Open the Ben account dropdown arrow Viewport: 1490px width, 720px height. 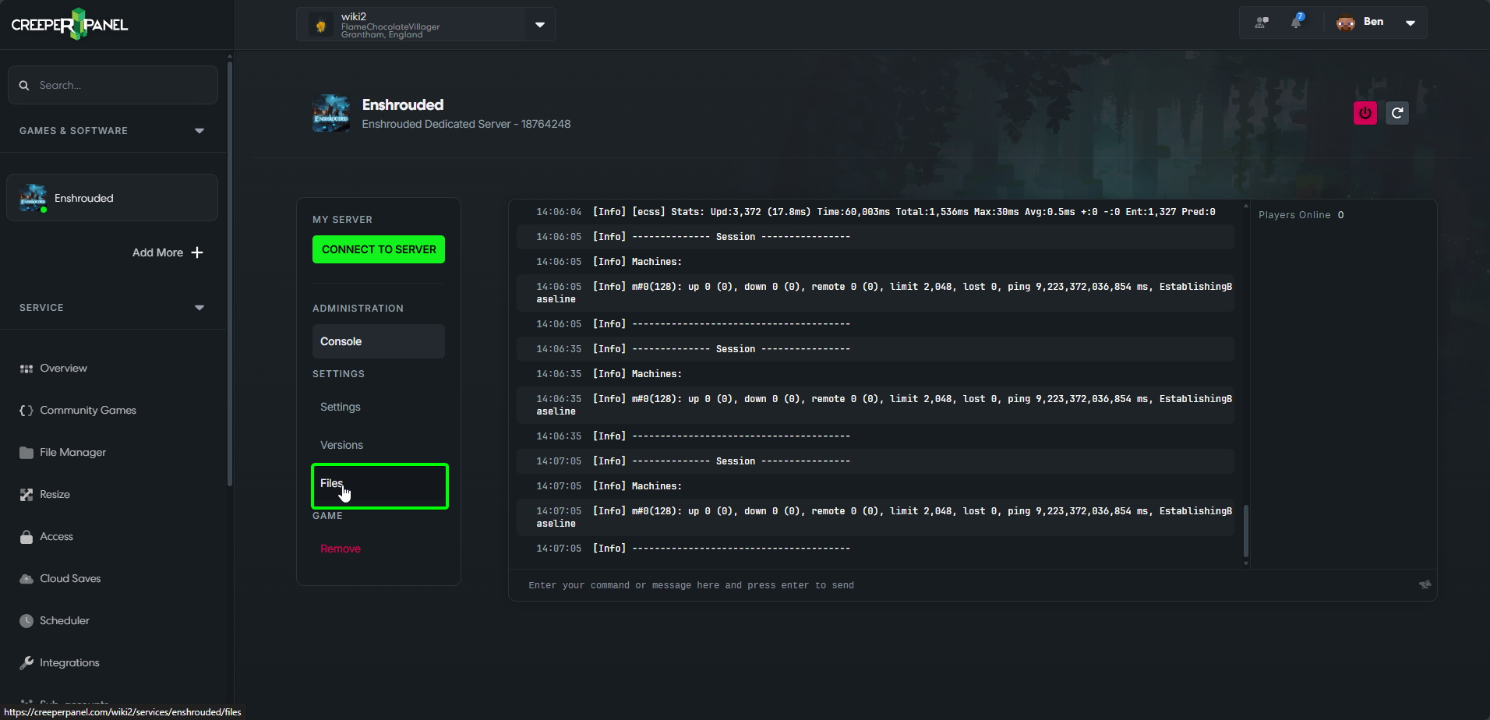tap(1411, 23)
